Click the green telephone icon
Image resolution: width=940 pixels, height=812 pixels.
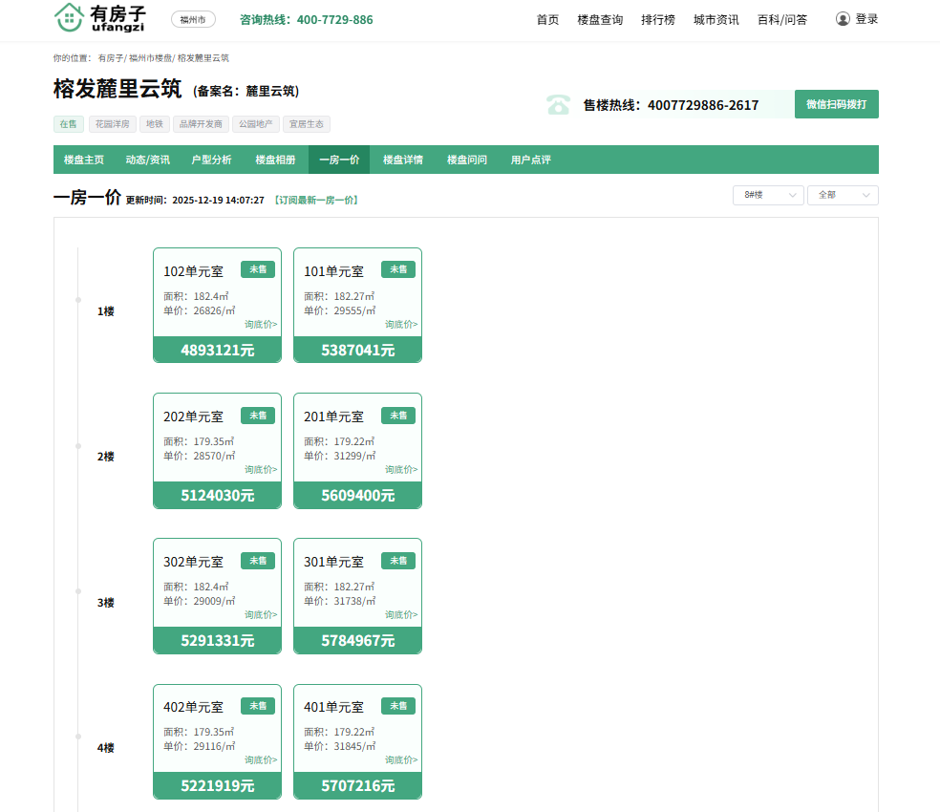coord(558,104)
